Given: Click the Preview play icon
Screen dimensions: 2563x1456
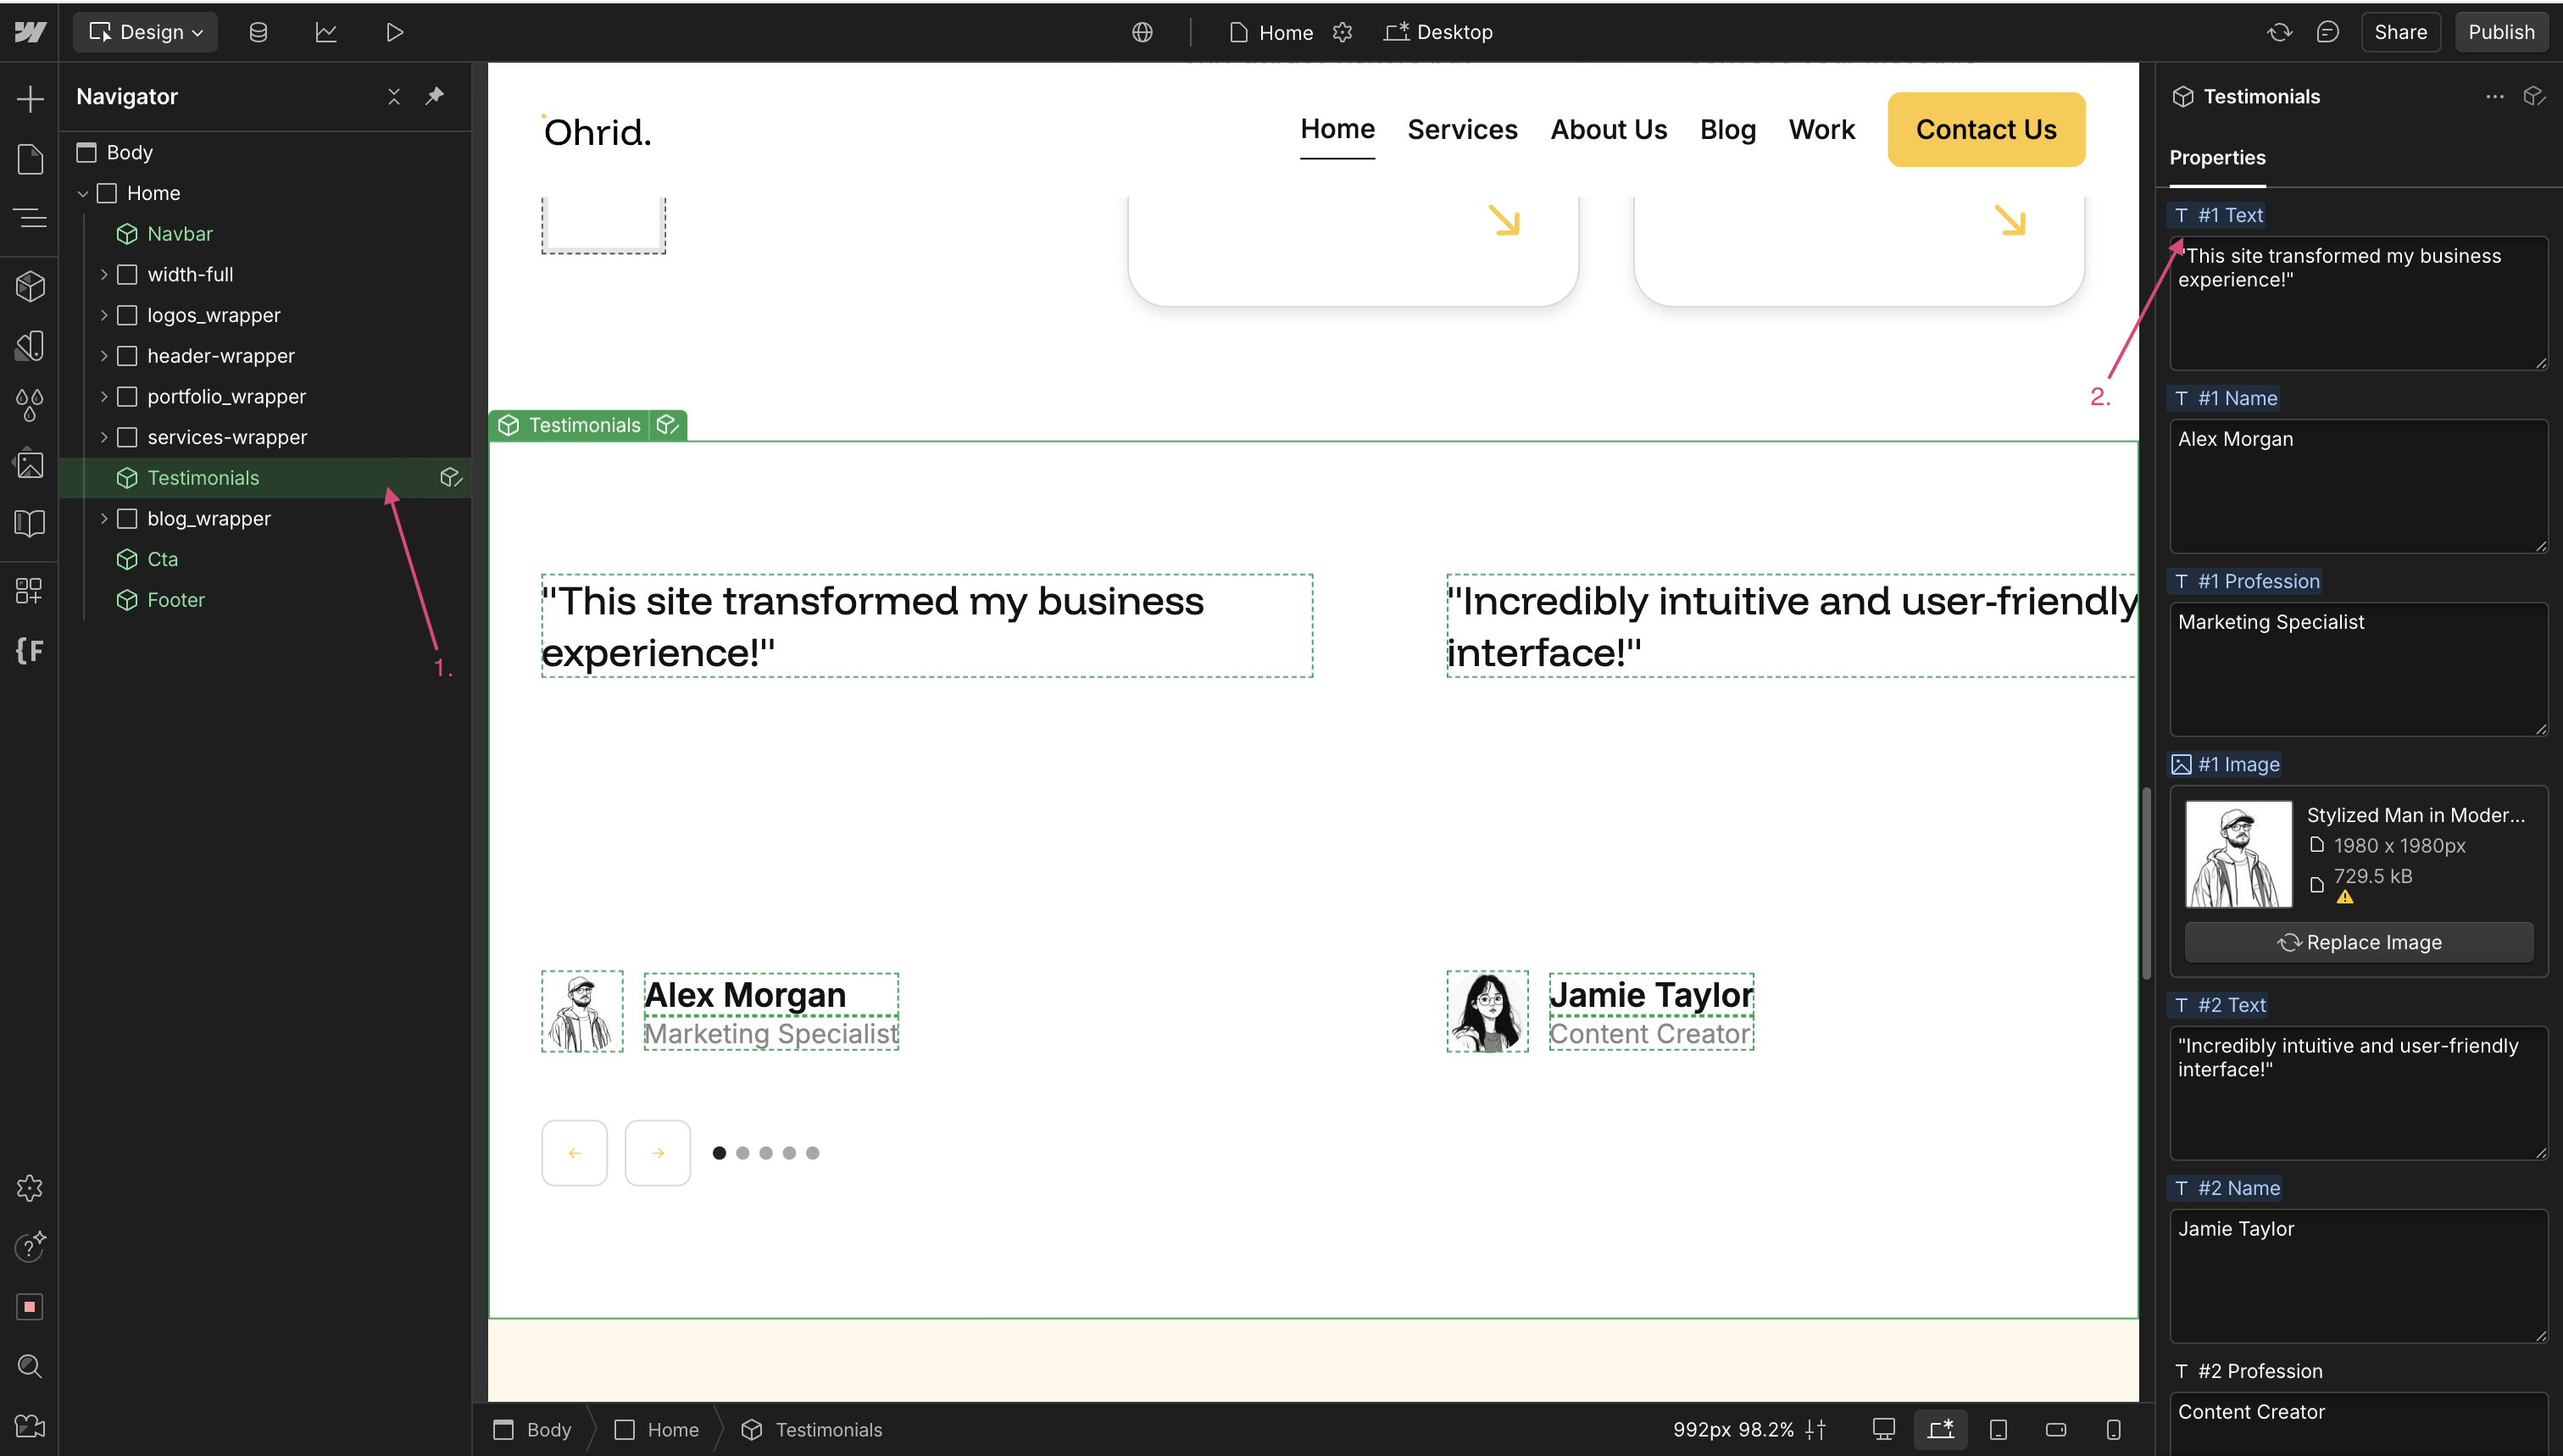Looking at the screenshot, I should click(394, 32).
